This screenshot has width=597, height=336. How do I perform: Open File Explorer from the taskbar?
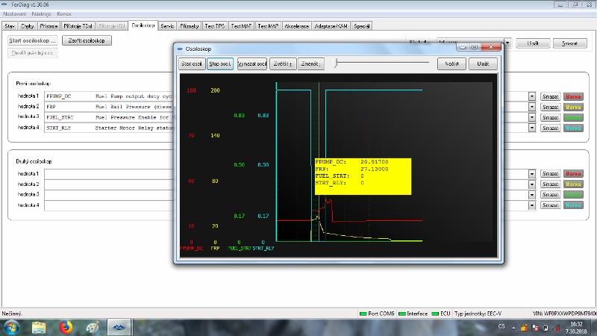[39, 326]
